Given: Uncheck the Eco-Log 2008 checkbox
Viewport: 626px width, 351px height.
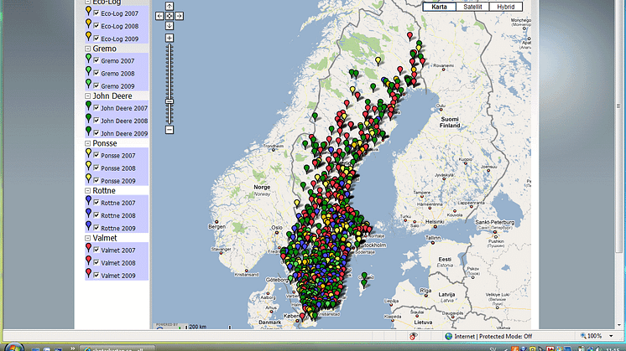Looking at the screenshot, I should 97,26.
